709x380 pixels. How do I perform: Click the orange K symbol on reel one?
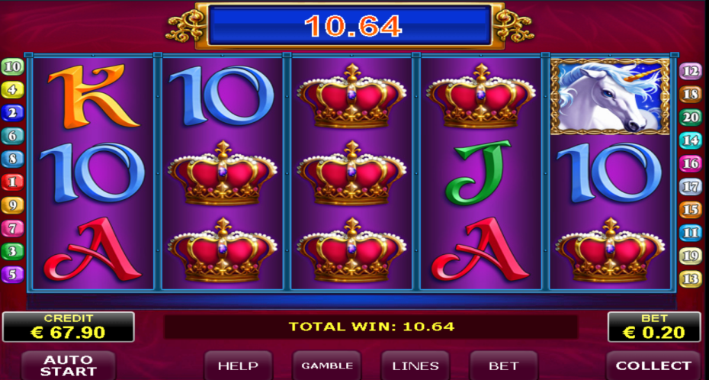click(93, 96)
